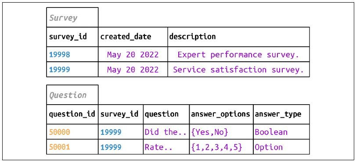
Task: Select the Expert performance survey description cell
Action: (239, 54)
